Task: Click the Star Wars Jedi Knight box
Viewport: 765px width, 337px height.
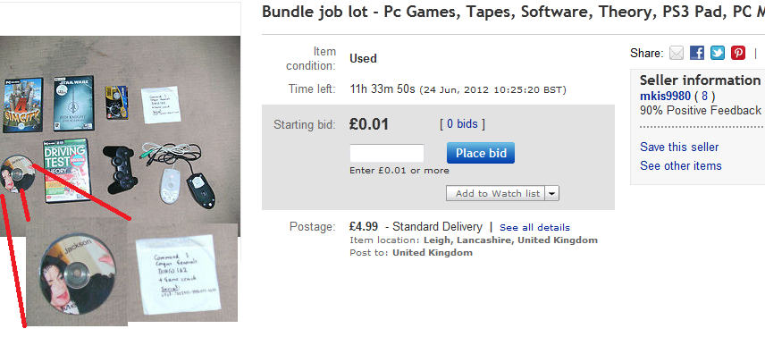Action: click(x=73, y=103)
